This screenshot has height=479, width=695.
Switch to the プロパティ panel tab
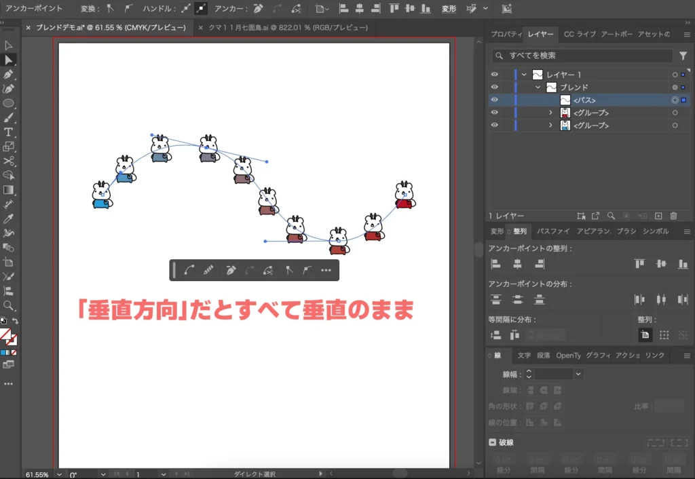[x=506, y=34]
